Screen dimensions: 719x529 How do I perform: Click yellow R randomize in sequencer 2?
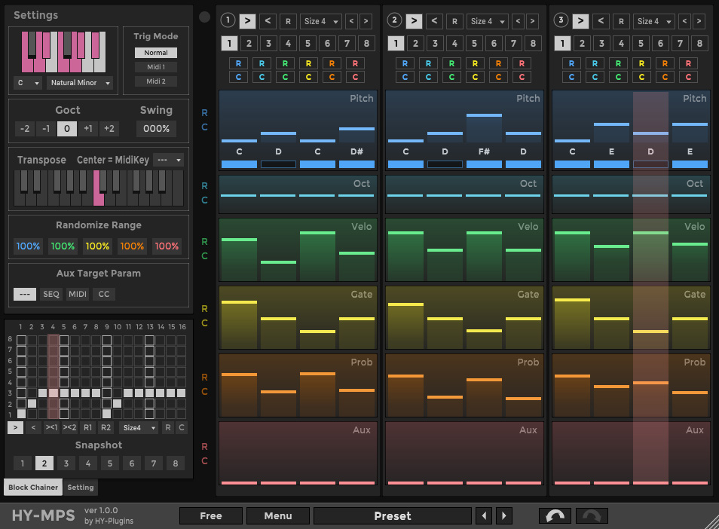[475, 63]
